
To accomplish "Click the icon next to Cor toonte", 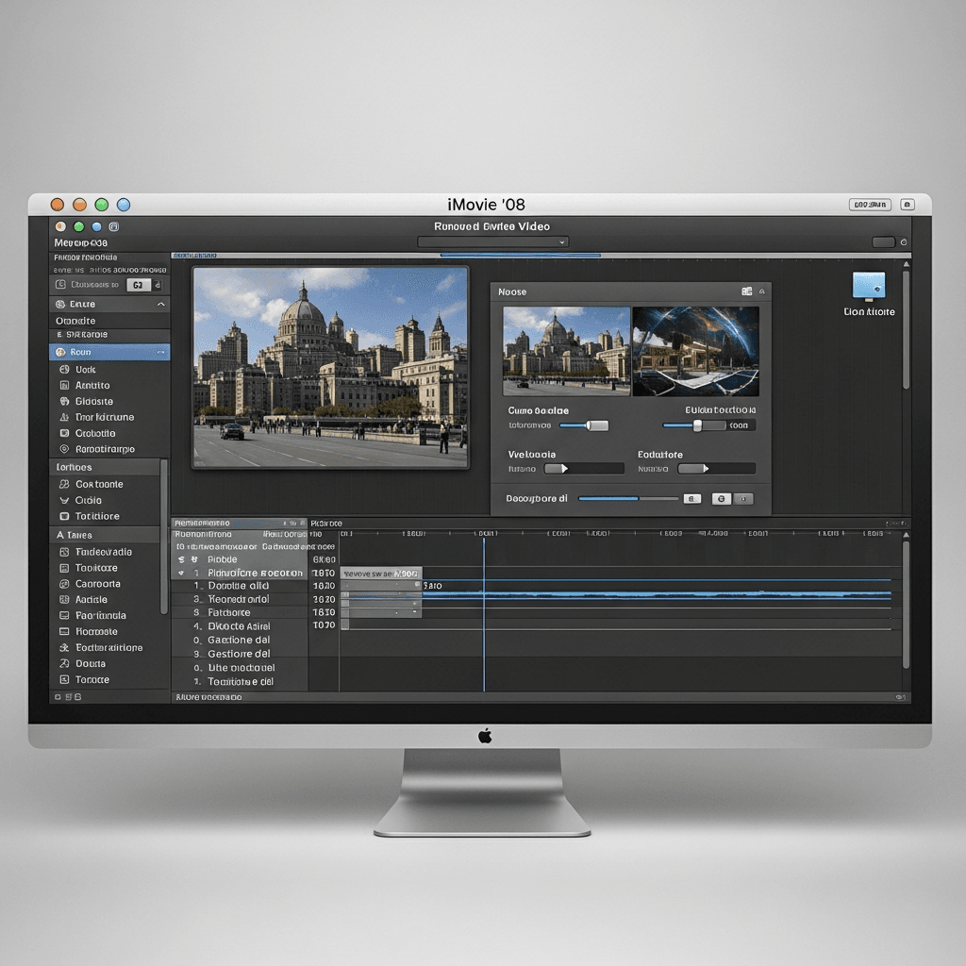I will click(64, 484).
